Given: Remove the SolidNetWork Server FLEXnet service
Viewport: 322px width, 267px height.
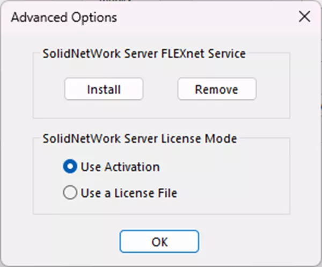Looking at the screenshot, I should click(x=217, y=89).
